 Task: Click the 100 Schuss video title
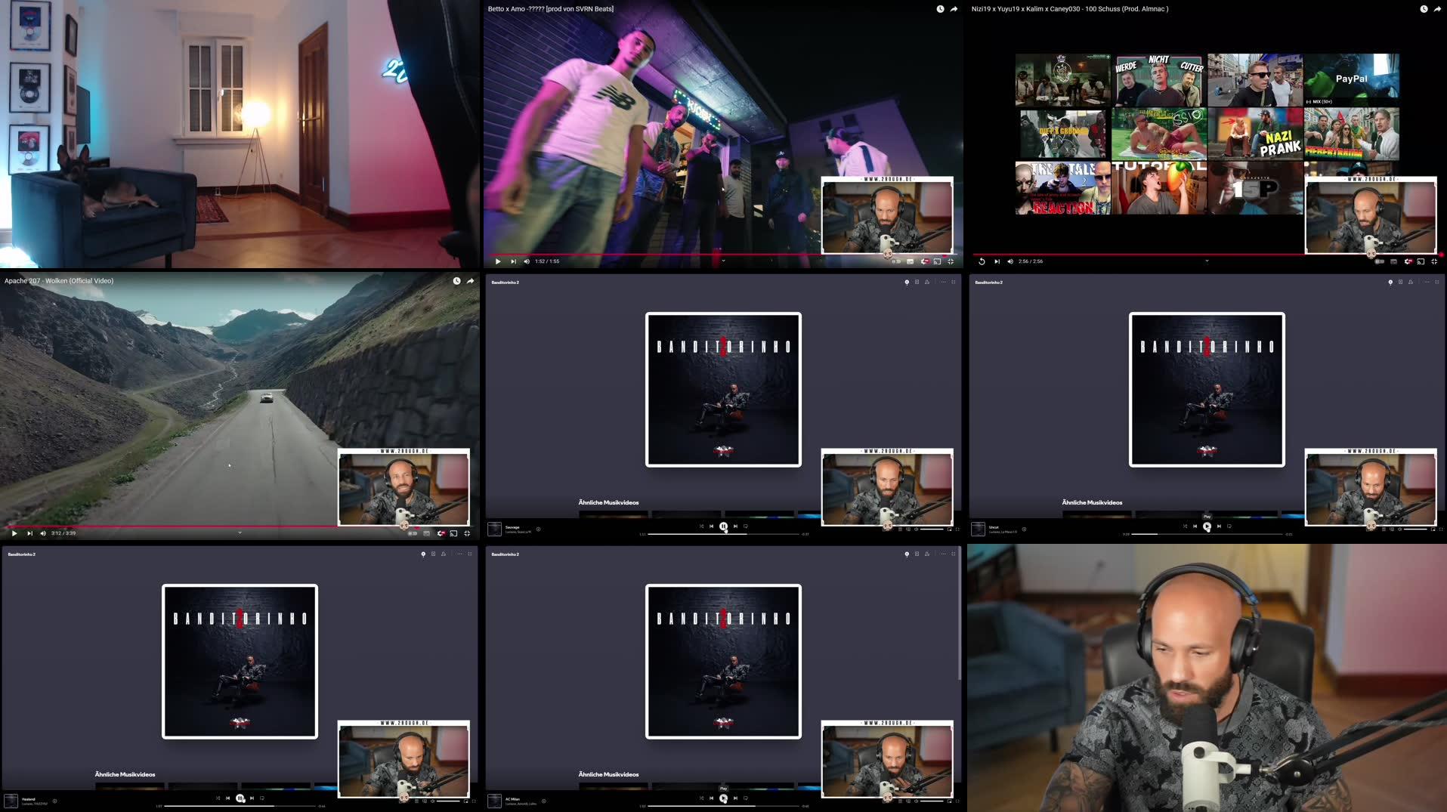pyautogui.click(x=1070, y=9)
